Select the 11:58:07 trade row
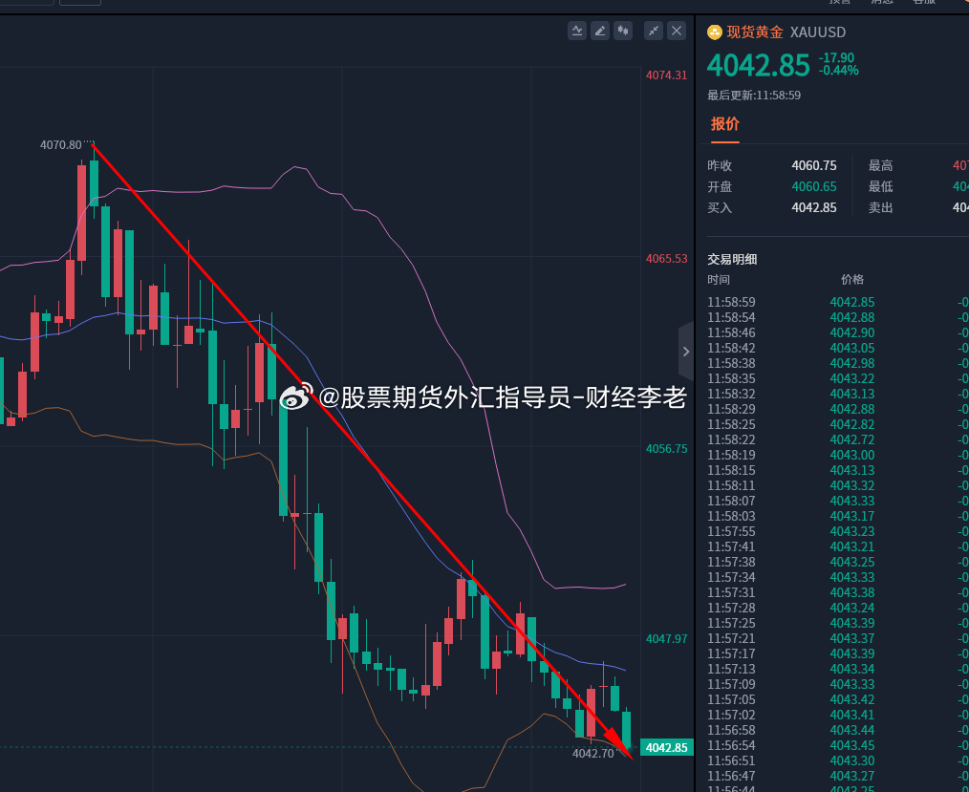Viewport: 969px width, 792px height. (x=838, y=501)
